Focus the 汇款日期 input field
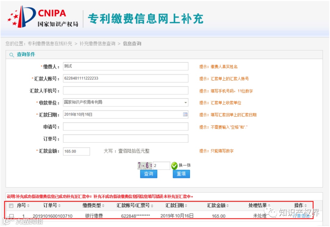Viewport: 330px width, 227px height. (126, 114)
